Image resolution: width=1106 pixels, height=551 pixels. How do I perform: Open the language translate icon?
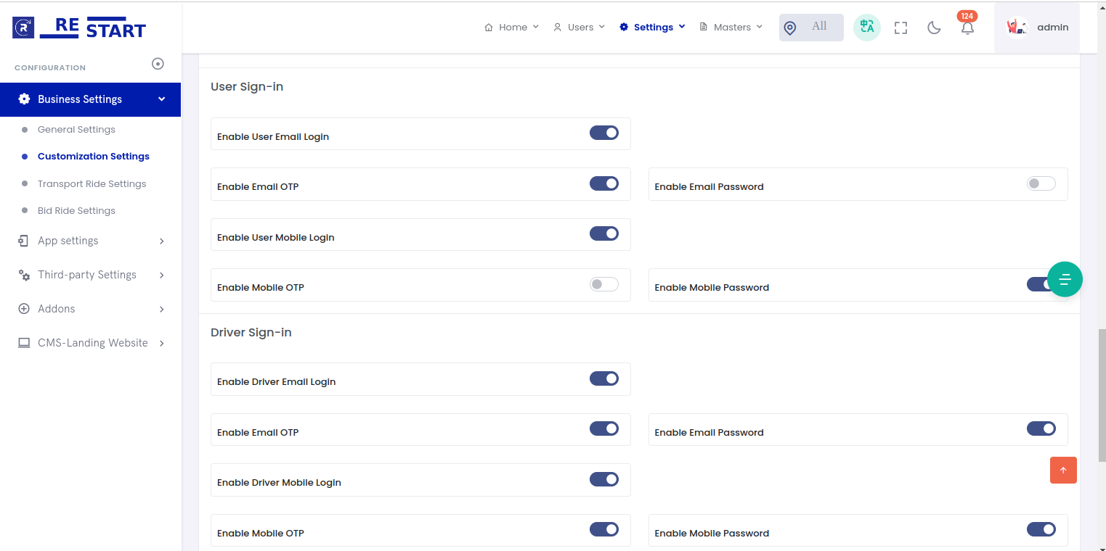pyautogui.click(x=866, y=28)
